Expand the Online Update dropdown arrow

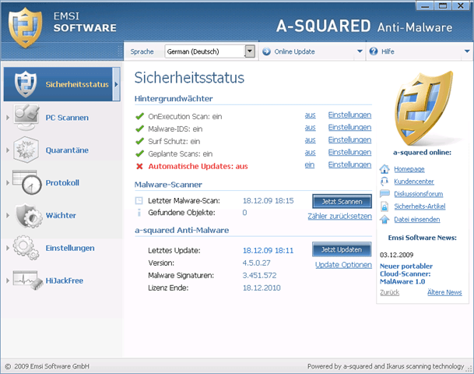360,51
